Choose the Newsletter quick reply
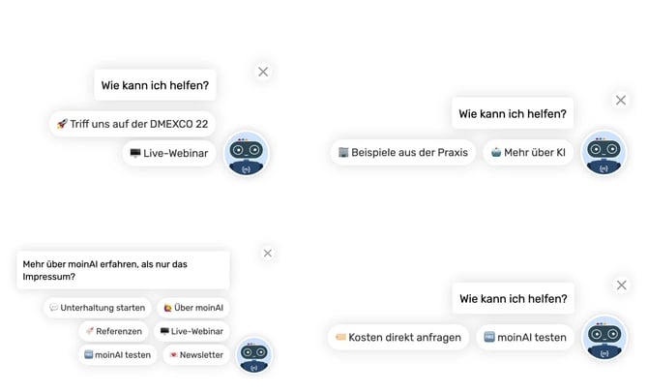 (196, 355)
